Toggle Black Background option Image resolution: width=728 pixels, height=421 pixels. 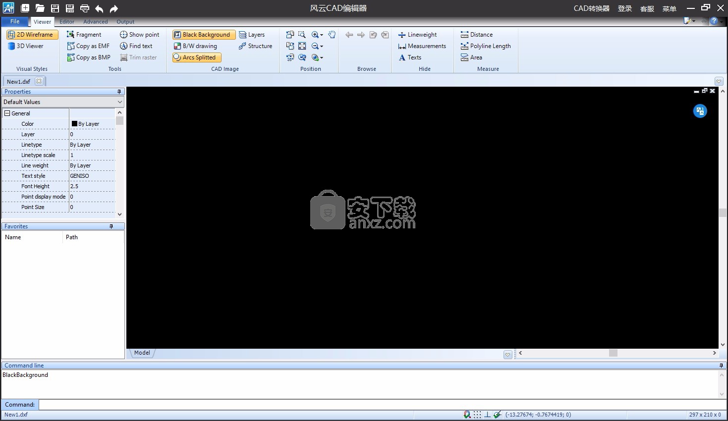coord(204,35)
